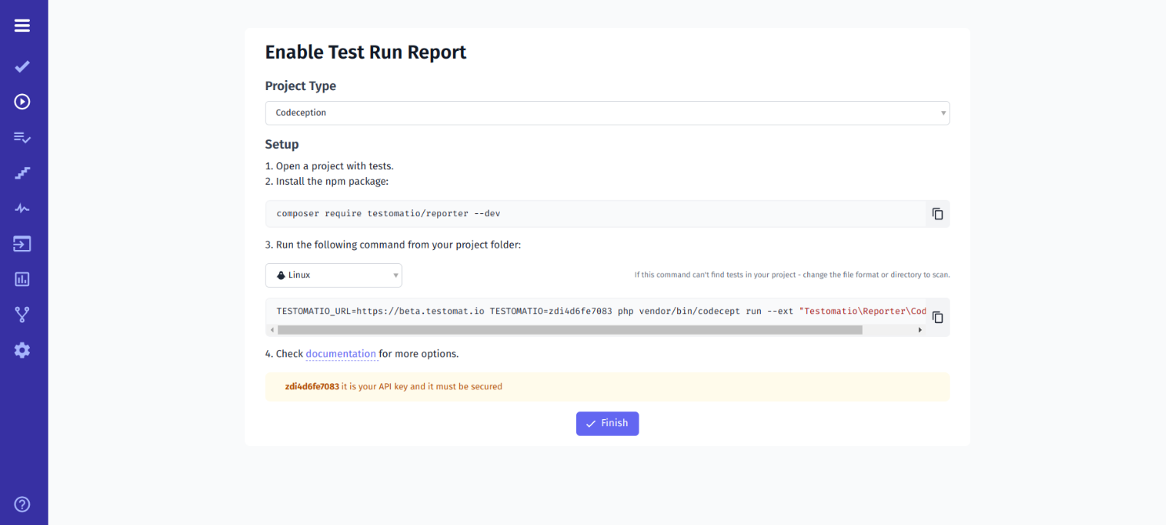The image size is (1166, 525).
Task: Open the branches icon in sidebar
Action: click(x=22, y=314)
